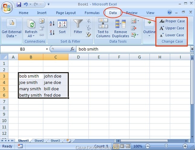Expand Get External Data menu
Image resolution: width=195 pixels, height=150 pixels.
[11, 30]
